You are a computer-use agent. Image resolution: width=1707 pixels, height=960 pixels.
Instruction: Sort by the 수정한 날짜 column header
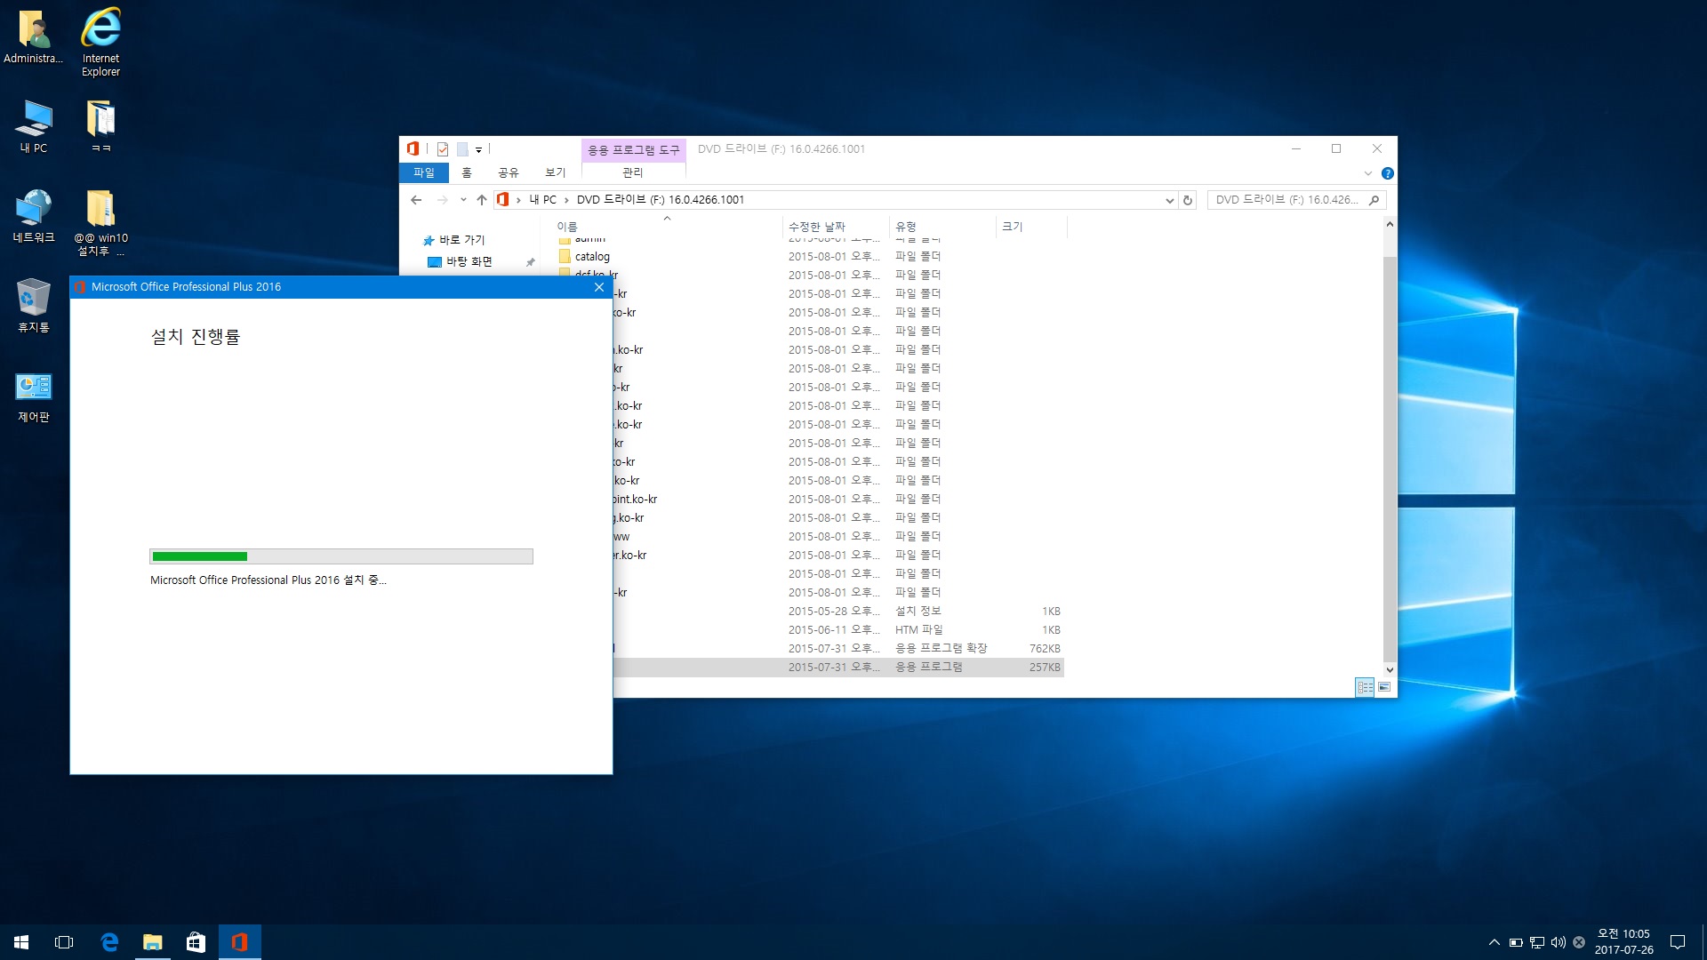(x=836, y=227)
